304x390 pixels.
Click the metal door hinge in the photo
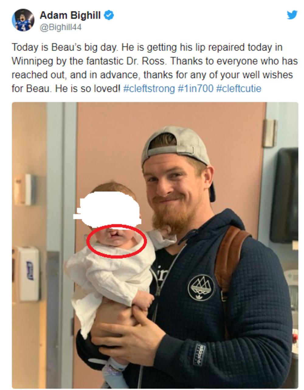tap(270, 133)
